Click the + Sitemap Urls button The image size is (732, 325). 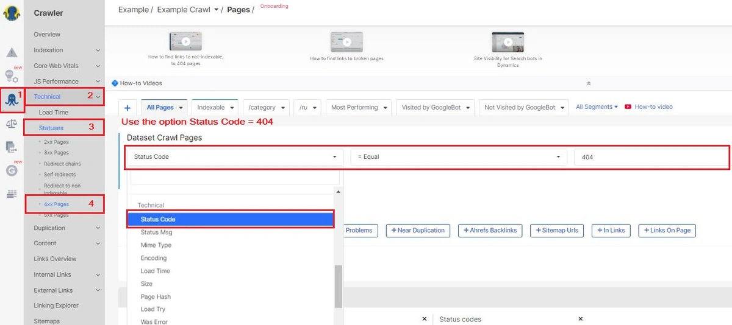pyautogui.click(x=557, y=231)
